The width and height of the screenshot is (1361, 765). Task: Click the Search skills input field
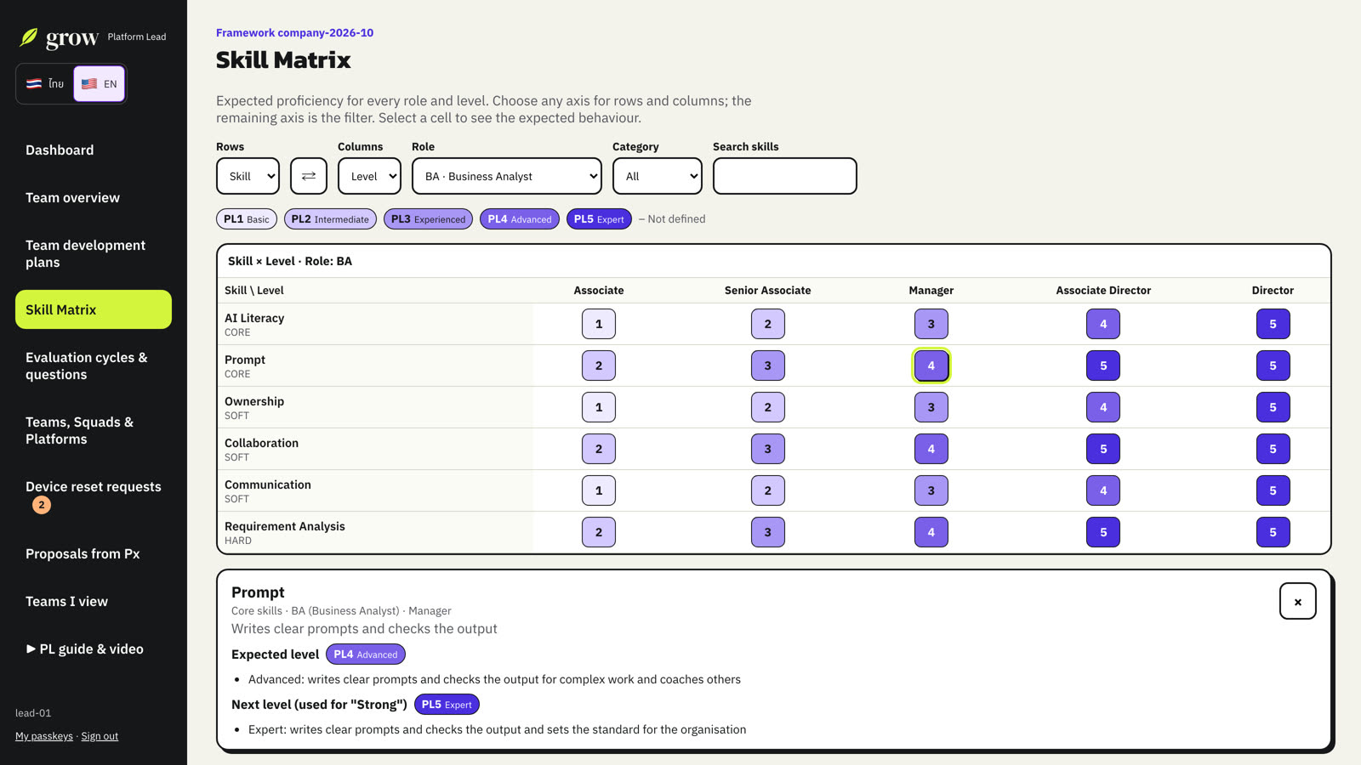click(x=785, y=176)
